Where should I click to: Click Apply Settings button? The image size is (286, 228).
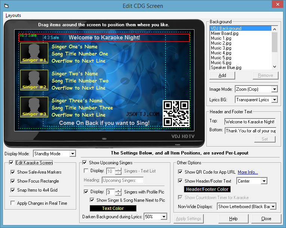[188, 219]
